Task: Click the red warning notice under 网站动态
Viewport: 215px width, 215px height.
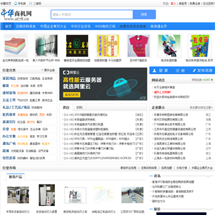Action: click(162, 92)
